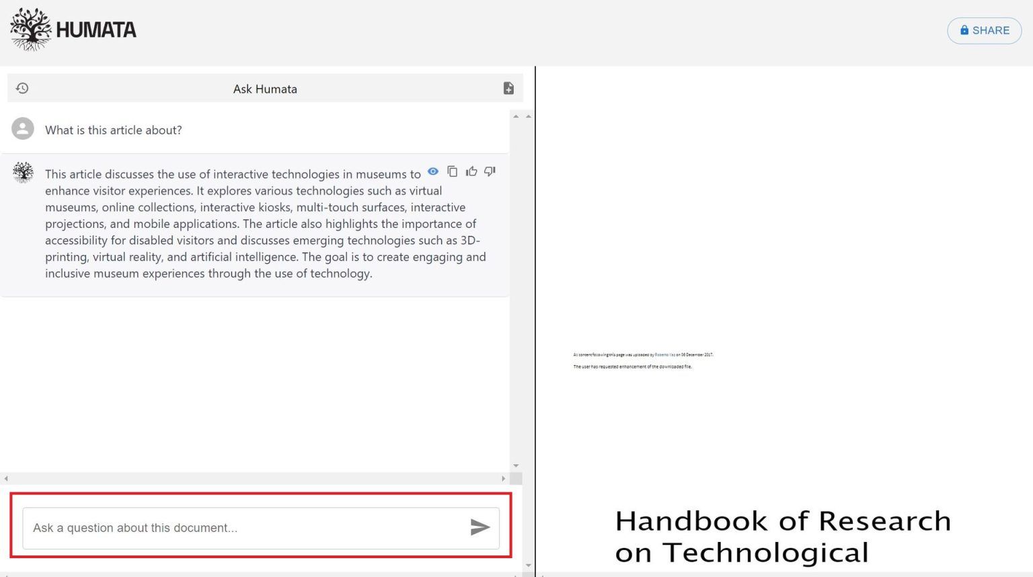The height and width of the screenshot is (577, 1033).
Task: Toggle the eye icon to show sources
Action: coord(433,171)
